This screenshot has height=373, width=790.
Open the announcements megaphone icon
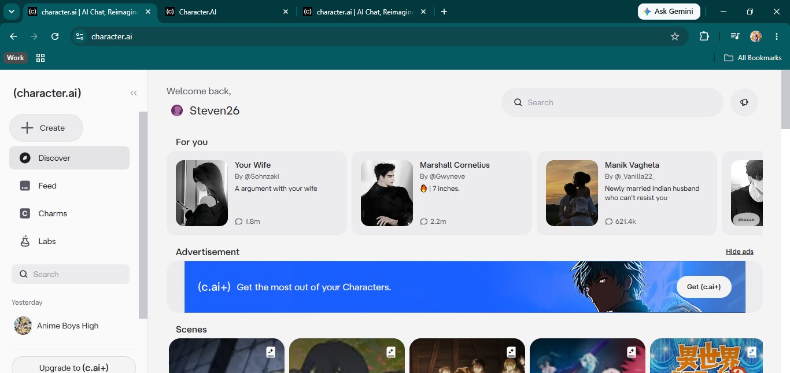[x=744, y=102]
